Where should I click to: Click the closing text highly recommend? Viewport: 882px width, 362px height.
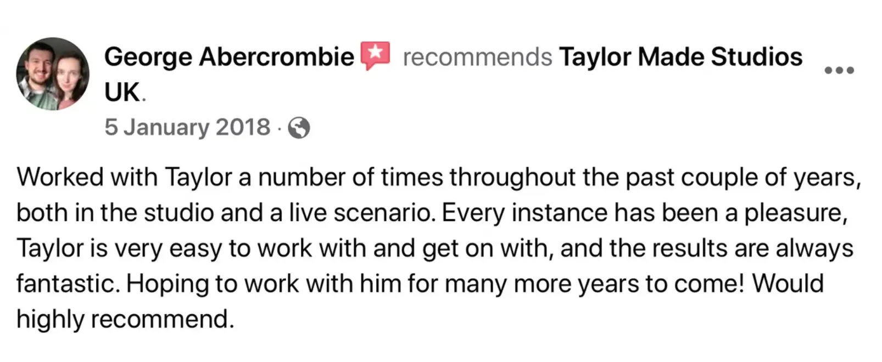pyautogui.click(x=125, y=319)
